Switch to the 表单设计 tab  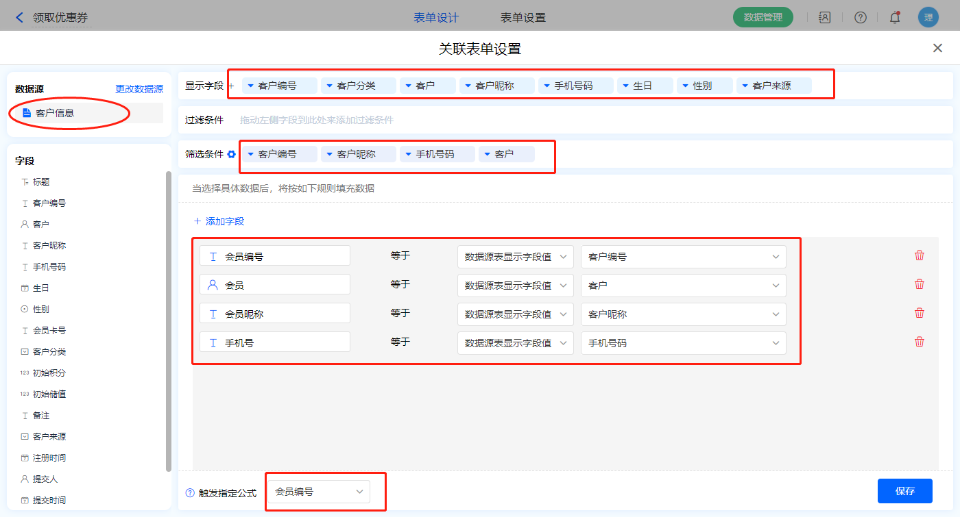pos(436,18)
